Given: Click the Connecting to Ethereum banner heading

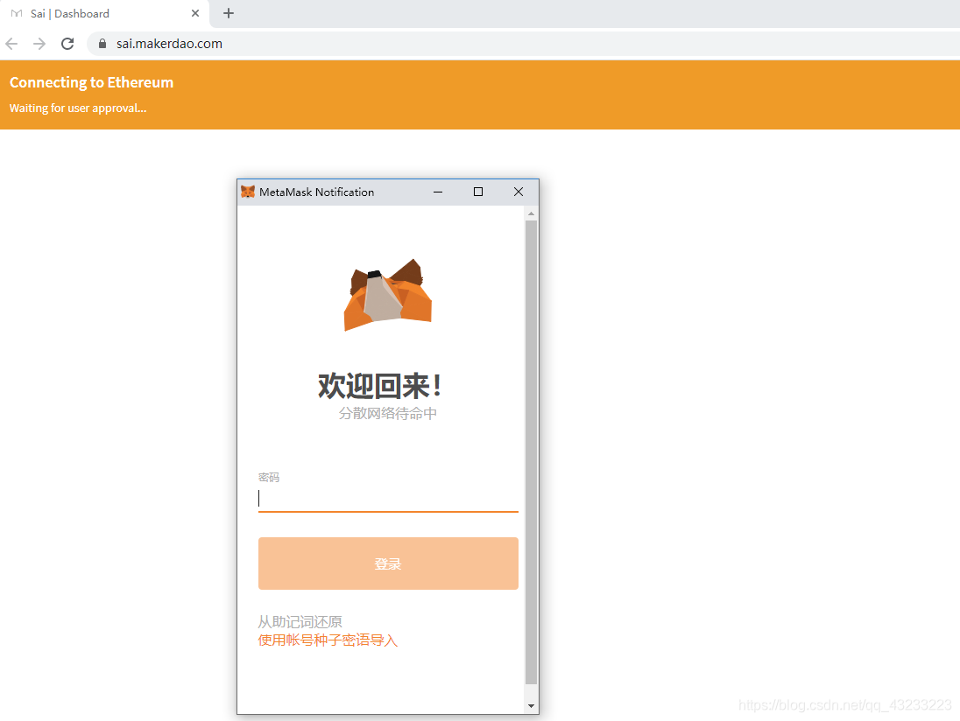Looking at the screenshot, I should 91,82.
